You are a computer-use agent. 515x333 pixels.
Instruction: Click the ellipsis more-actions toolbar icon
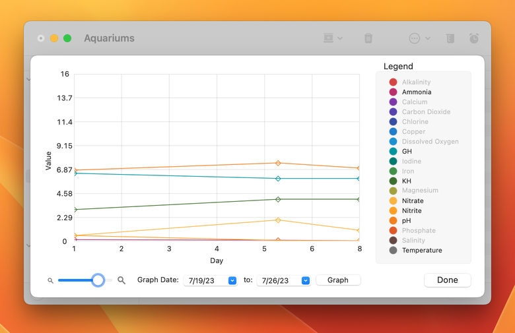tap(415, 38)
